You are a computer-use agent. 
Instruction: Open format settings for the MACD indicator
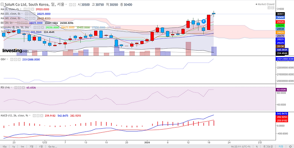point(38,116)
